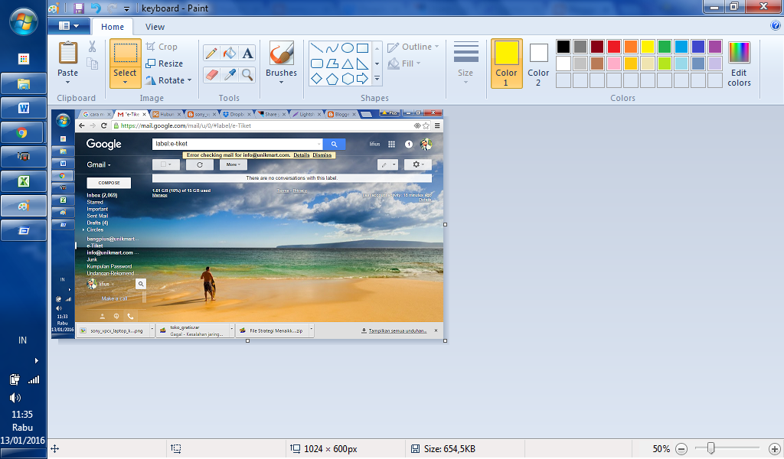Select the Eraser tool

211,75
